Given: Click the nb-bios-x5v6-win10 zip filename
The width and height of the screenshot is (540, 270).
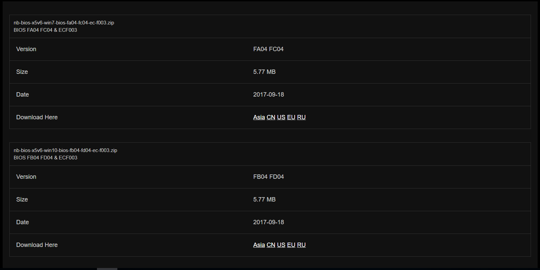Looking at the screenshot, I should click(x=66, y=150).
